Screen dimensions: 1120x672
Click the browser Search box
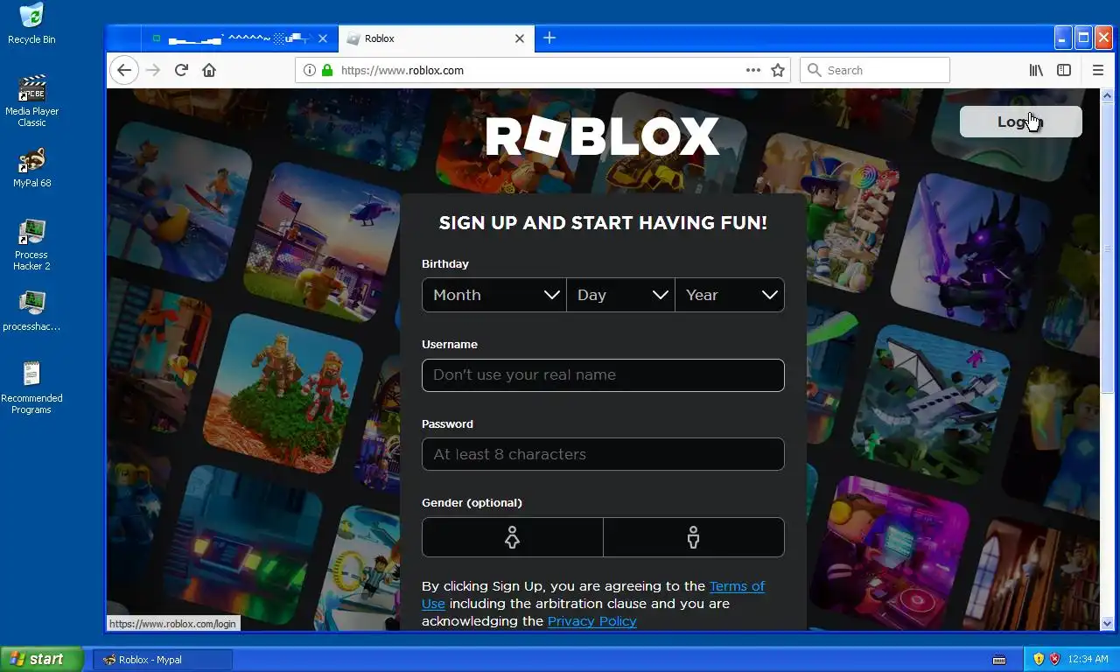(x=875, y=70)
